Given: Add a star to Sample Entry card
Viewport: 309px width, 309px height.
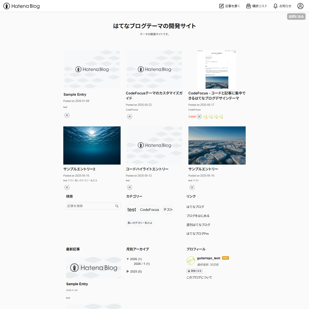Looking at the screenshot, I should [x=67, y=115].
